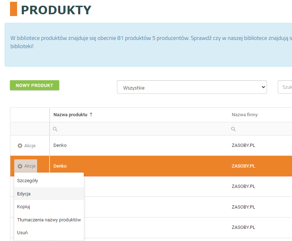This screenshot has height=241, width=292.
Task: Collapse the Akcje menu in highlighted row
Action: coord(26,166)
